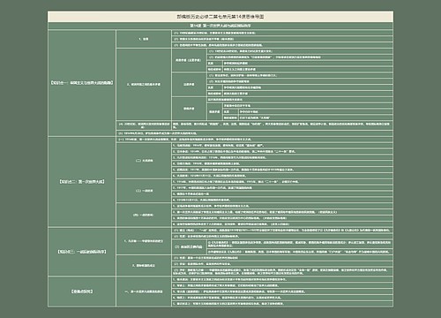
Task: Click the mind map title banner at top
Action: pyautogui.click(x=220, y=17)
